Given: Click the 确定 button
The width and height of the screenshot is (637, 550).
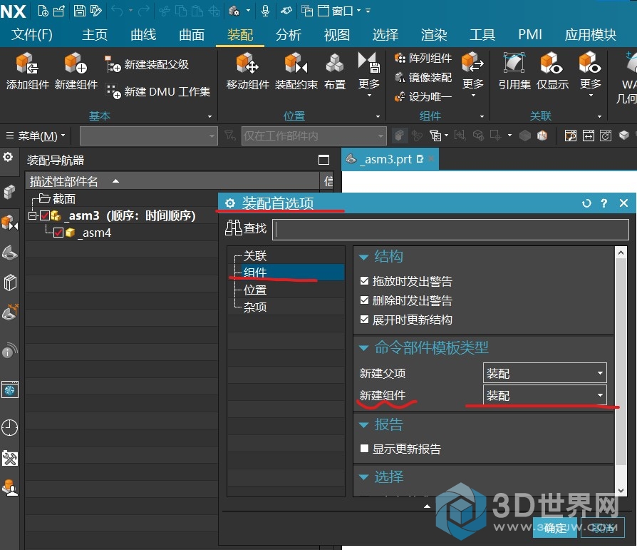Looking at the screenshot, I should pos(555,528).
